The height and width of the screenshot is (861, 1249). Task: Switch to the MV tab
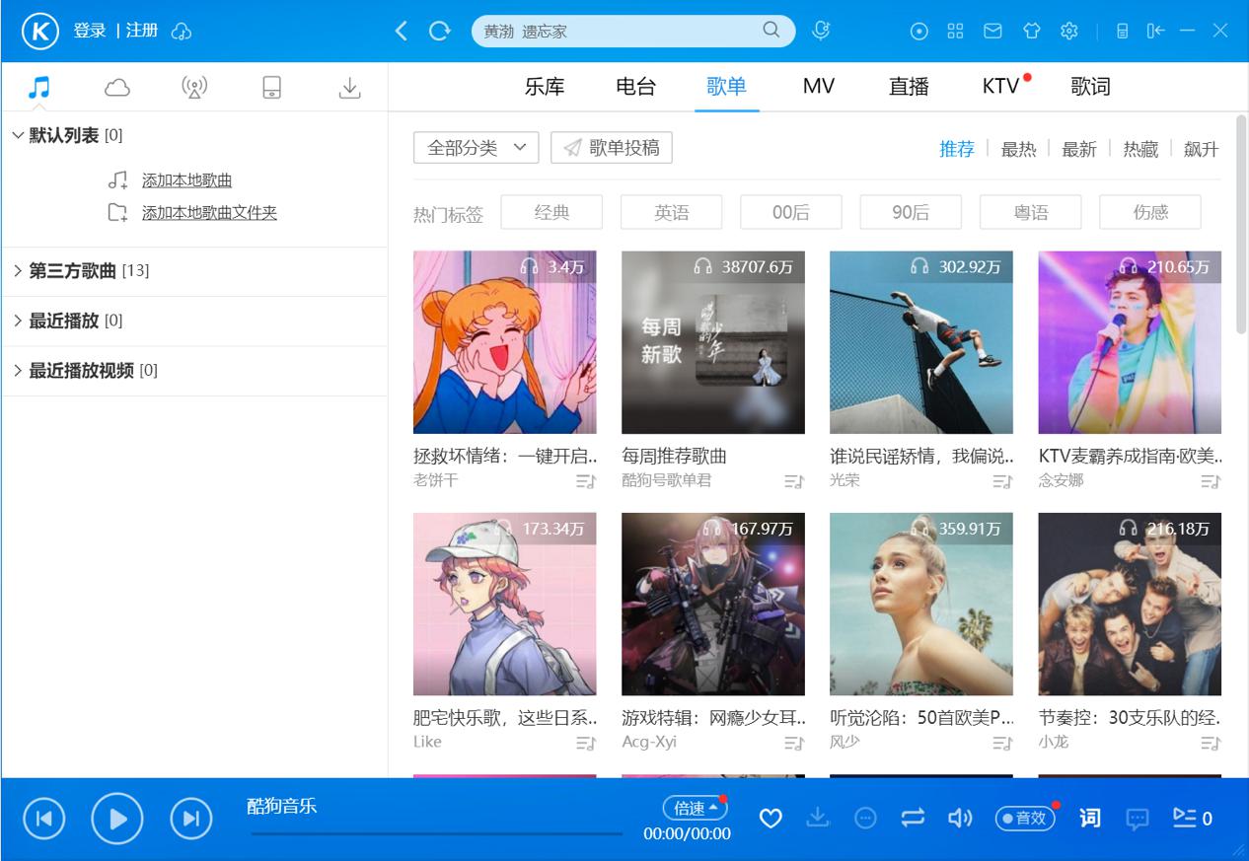[818, 87]
